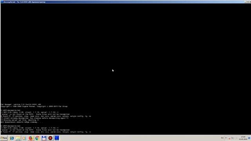Image resolution: width=251 pixels, height=141 pixels.
Task: Minimize the Far Manager window
Action: coord(246,2)
